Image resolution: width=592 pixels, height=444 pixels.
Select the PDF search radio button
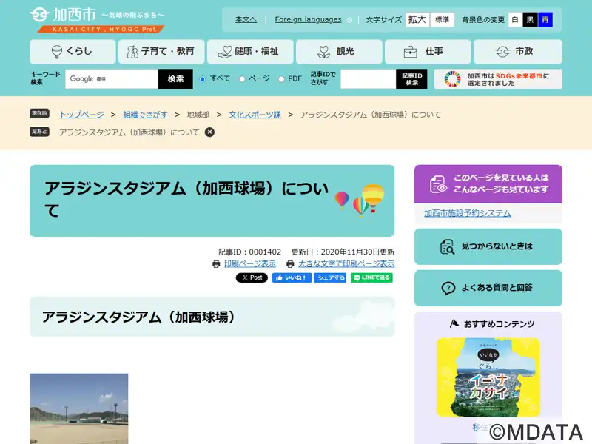(281, 79)
